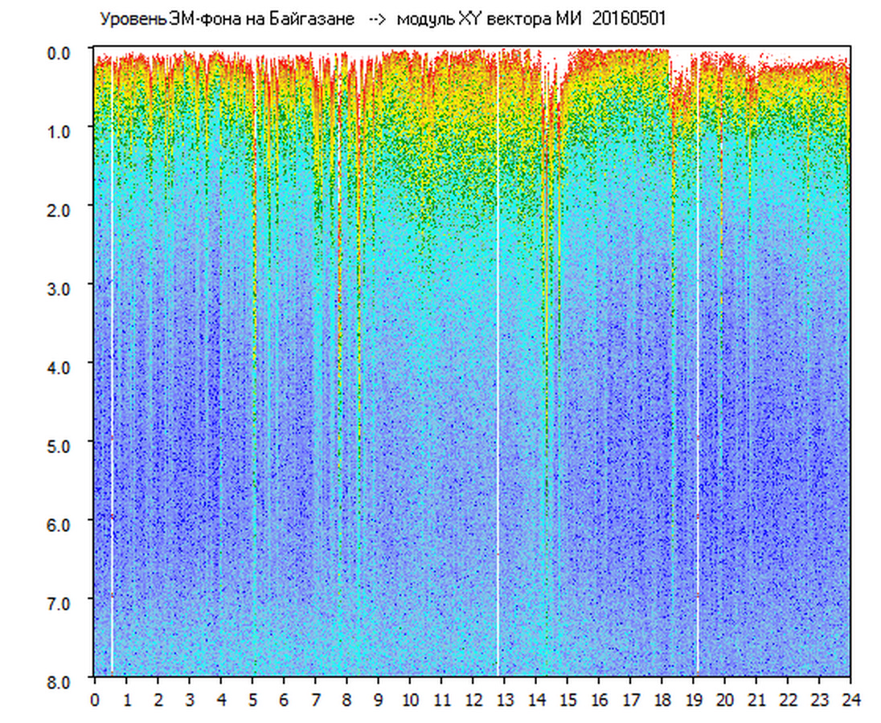
Task: Click the 5.0 y-axis value label
Action: (x=62, y=444)
